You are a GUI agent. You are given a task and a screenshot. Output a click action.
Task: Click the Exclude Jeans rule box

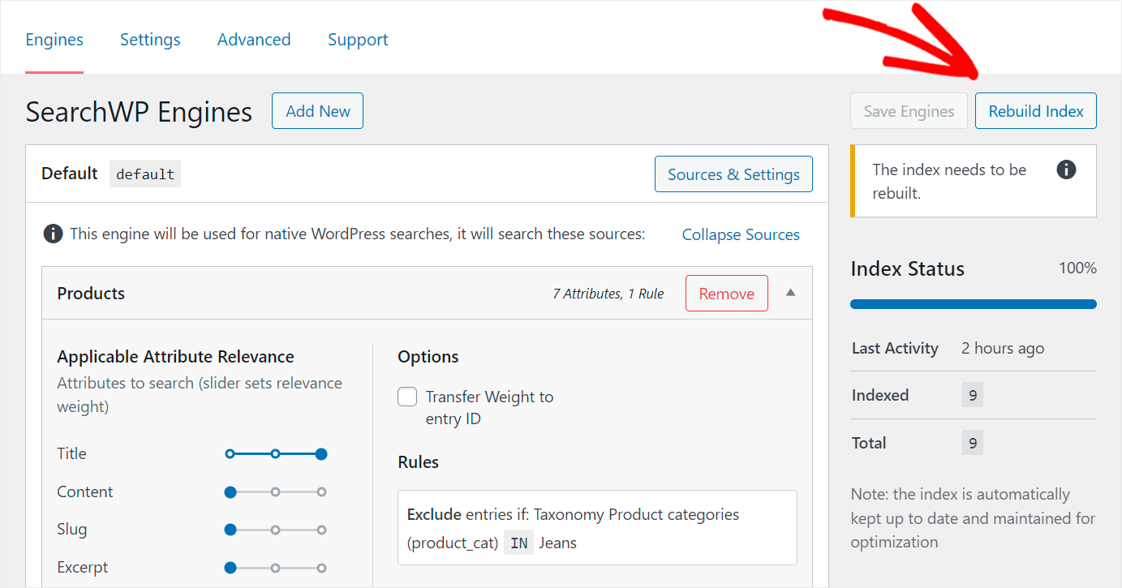point(597,527)
